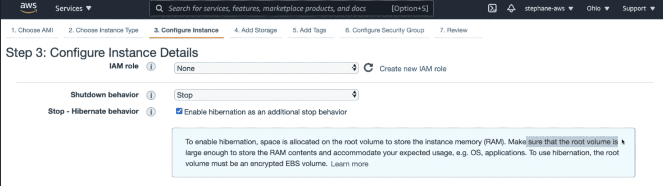Viewport: 663px width, 186px height.
Task: Click the AWS logo home icon
Action: tap(28, 8)
